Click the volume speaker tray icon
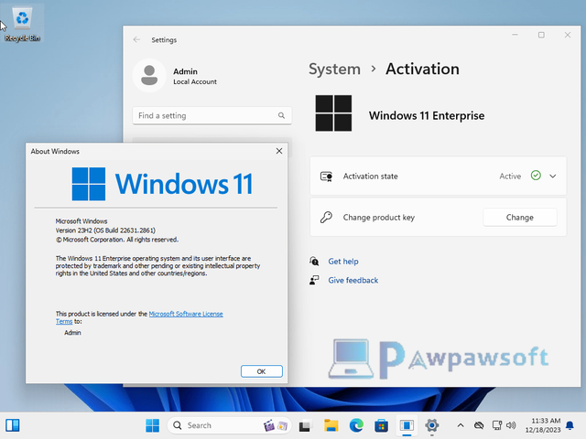The height and width of the screenshot is (439, 586). click(511, 425)
